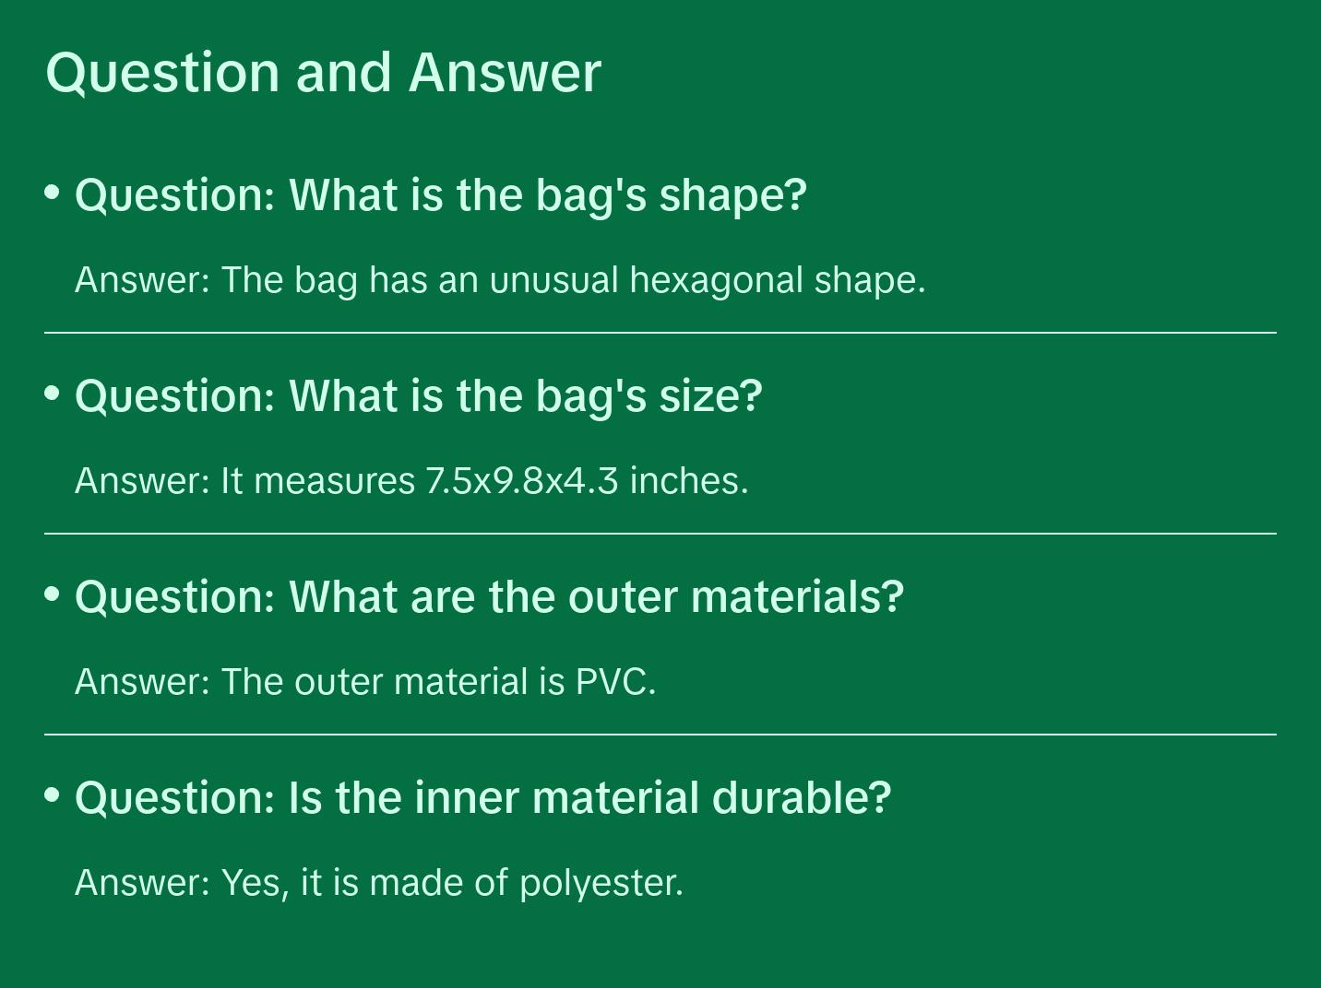The width and height of the screenshot is (1321, 988).
Task: Select the "What is the bag's shape?" question
Action: coord(440,195)
